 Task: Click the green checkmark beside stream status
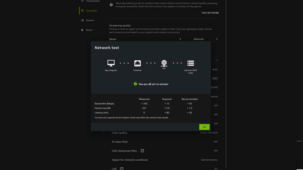[135, 84]
